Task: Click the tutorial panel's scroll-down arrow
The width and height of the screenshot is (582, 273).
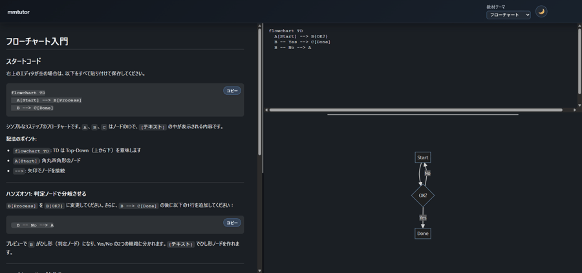Action: [260, 270]
